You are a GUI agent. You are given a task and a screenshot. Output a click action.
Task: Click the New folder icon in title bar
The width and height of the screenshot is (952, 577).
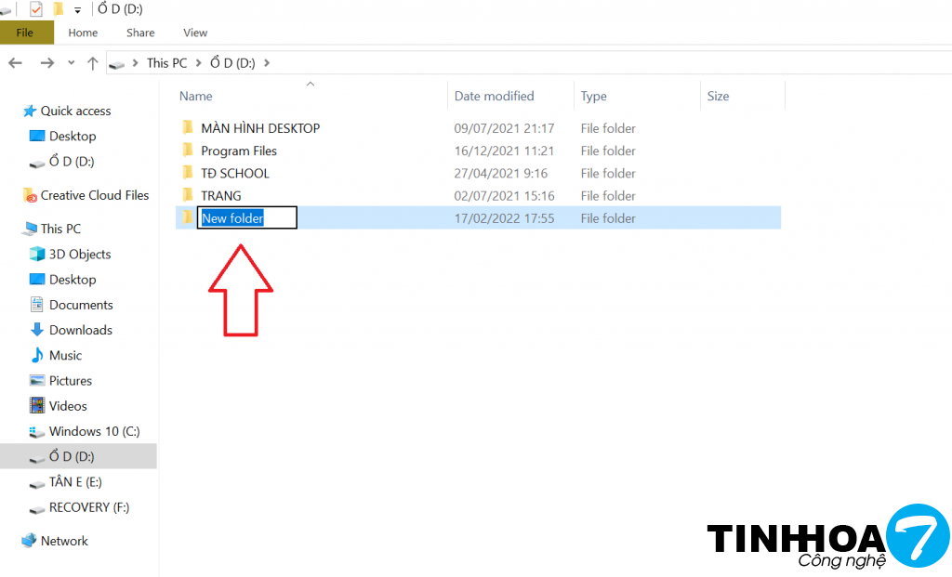pyautogui.click(x=59, y=9)
